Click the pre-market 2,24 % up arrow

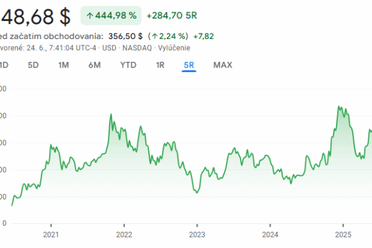tap(155, 37)
